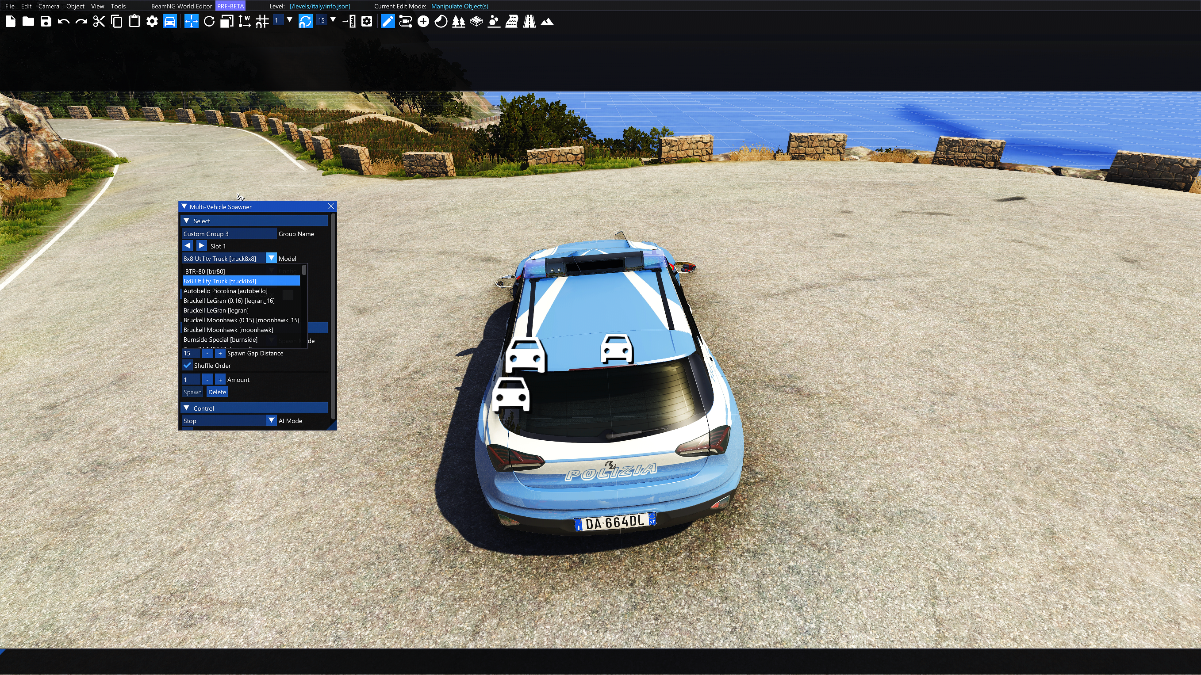Decrease Spawn Gap Distance with minus
Screen dimensions: 1201x675
[207, 353]
